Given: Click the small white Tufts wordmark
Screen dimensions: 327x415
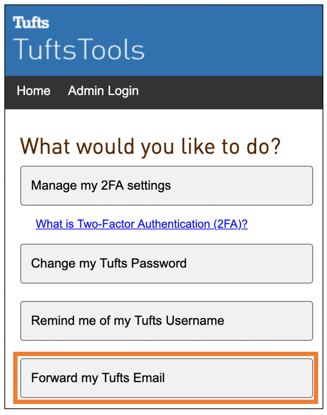Looking at the screenshot, I should (x=31, y=23).
